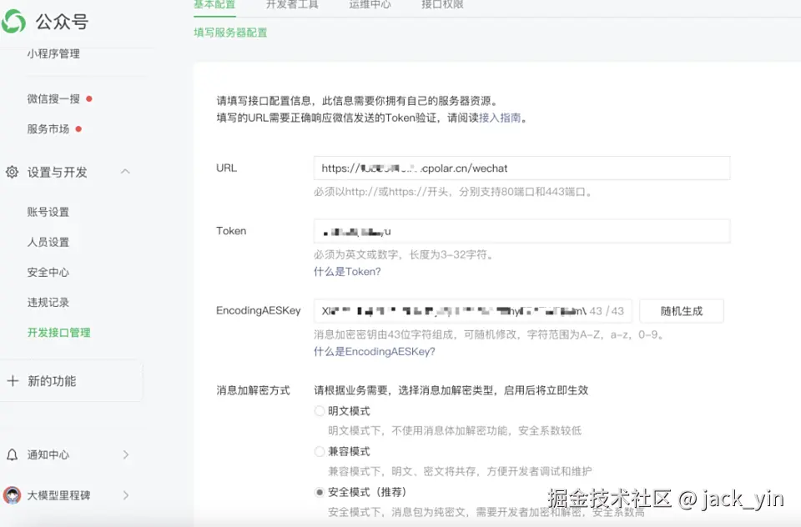Open 小程序管理 in the sidebar

[x=53, y=53]
